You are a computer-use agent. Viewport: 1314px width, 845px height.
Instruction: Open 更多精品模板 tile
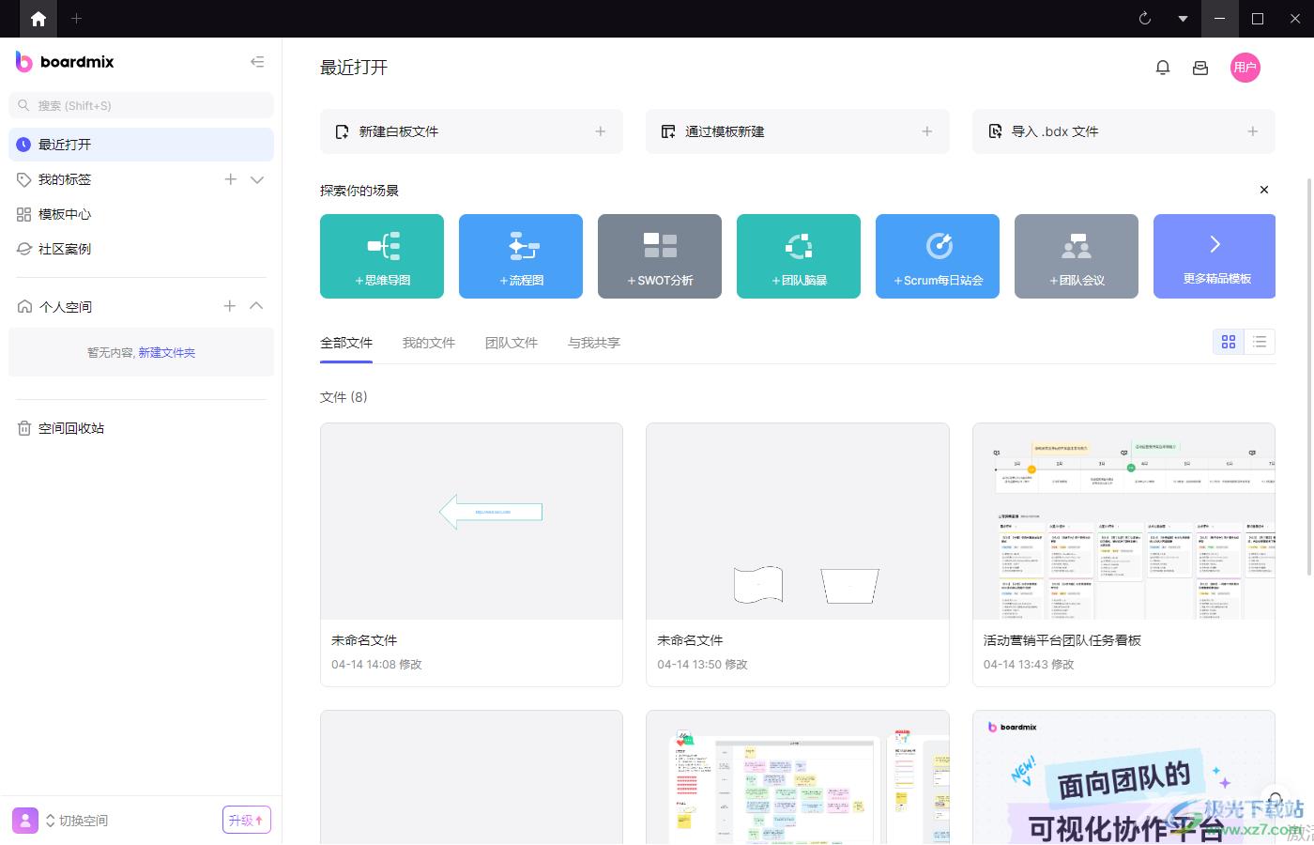pos(1215,256)
